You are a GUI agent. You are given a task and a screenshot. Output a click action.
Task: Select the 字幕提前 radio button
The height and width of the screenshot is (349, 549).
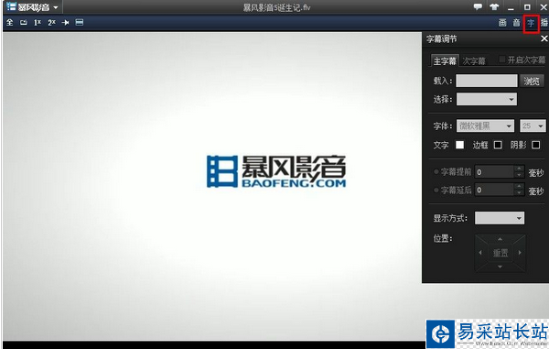coord(436,171)
